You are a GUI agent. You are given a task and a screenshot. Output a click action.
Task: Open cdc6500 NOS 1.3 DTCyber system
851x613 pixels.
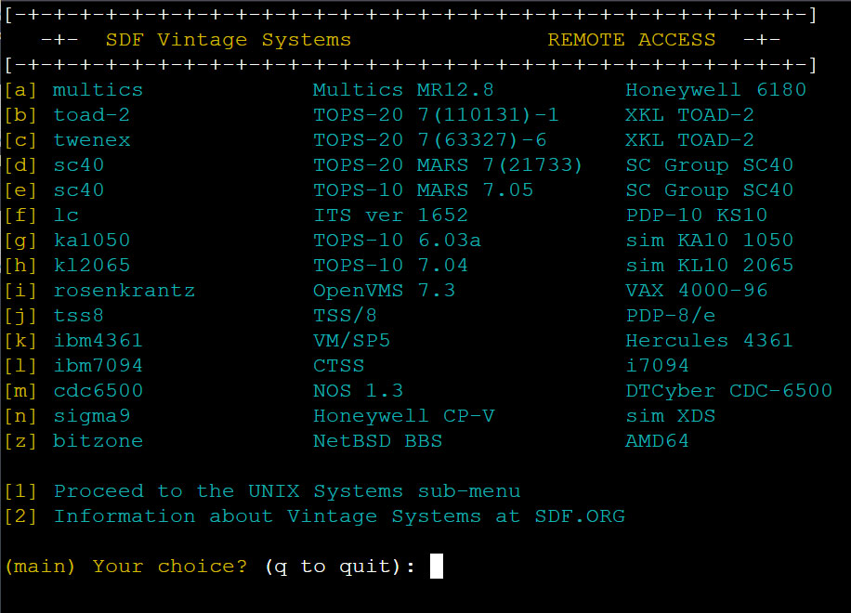coord(98,390)
